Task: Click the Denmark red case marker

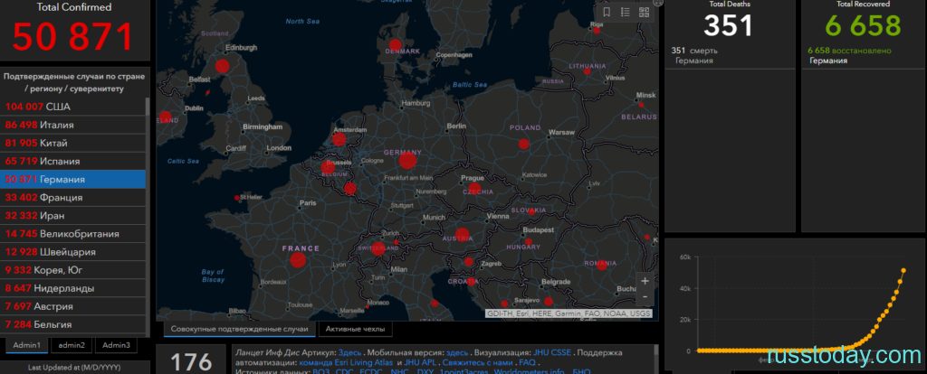Action: tap(395, 44)
